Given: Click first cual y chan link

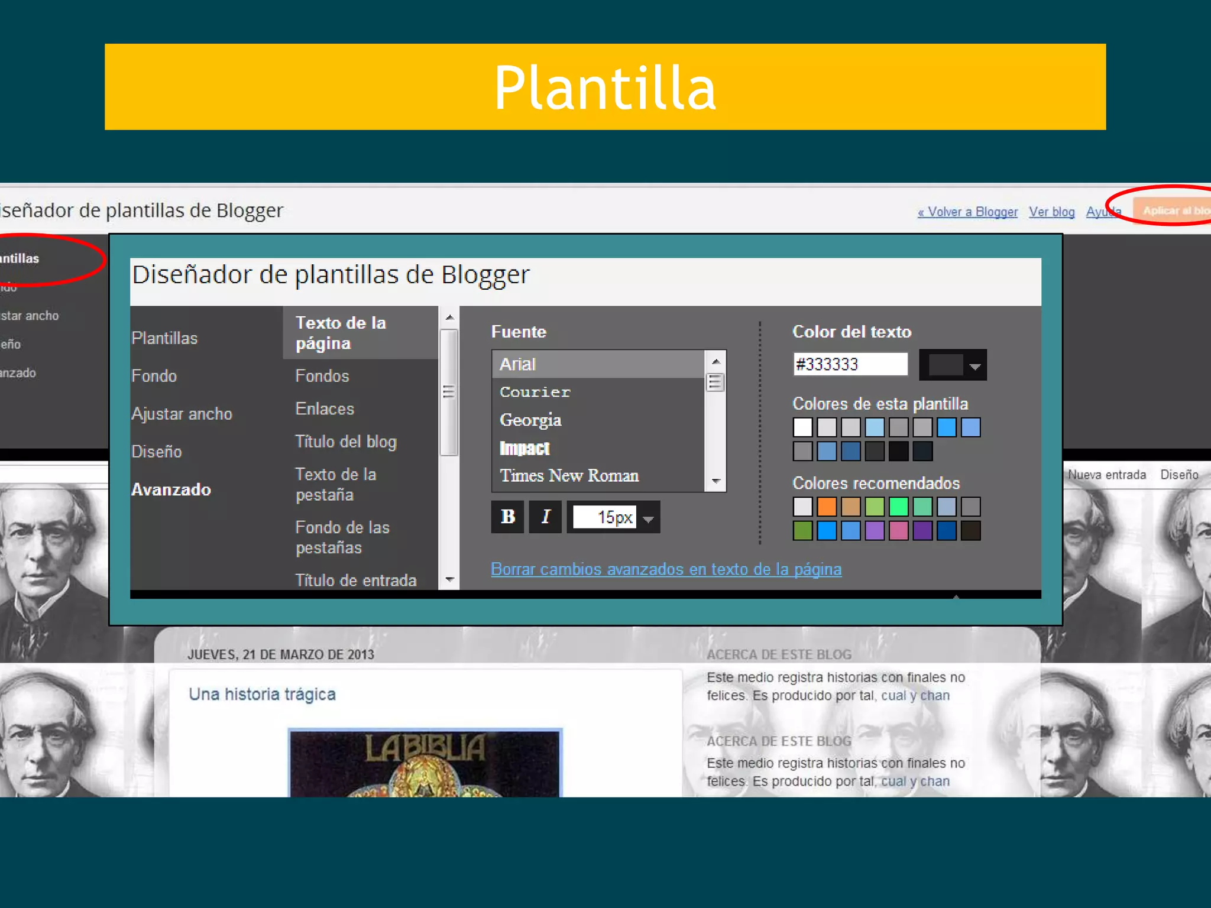Looking at the screenshot, I should tap(915, 696).
